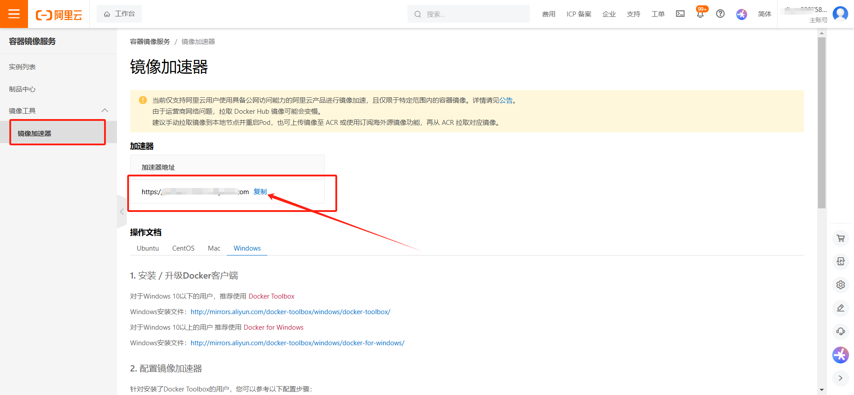Open the API tool icon in the right sidebar
Screen dimensions: 854x395
[840, 261]
